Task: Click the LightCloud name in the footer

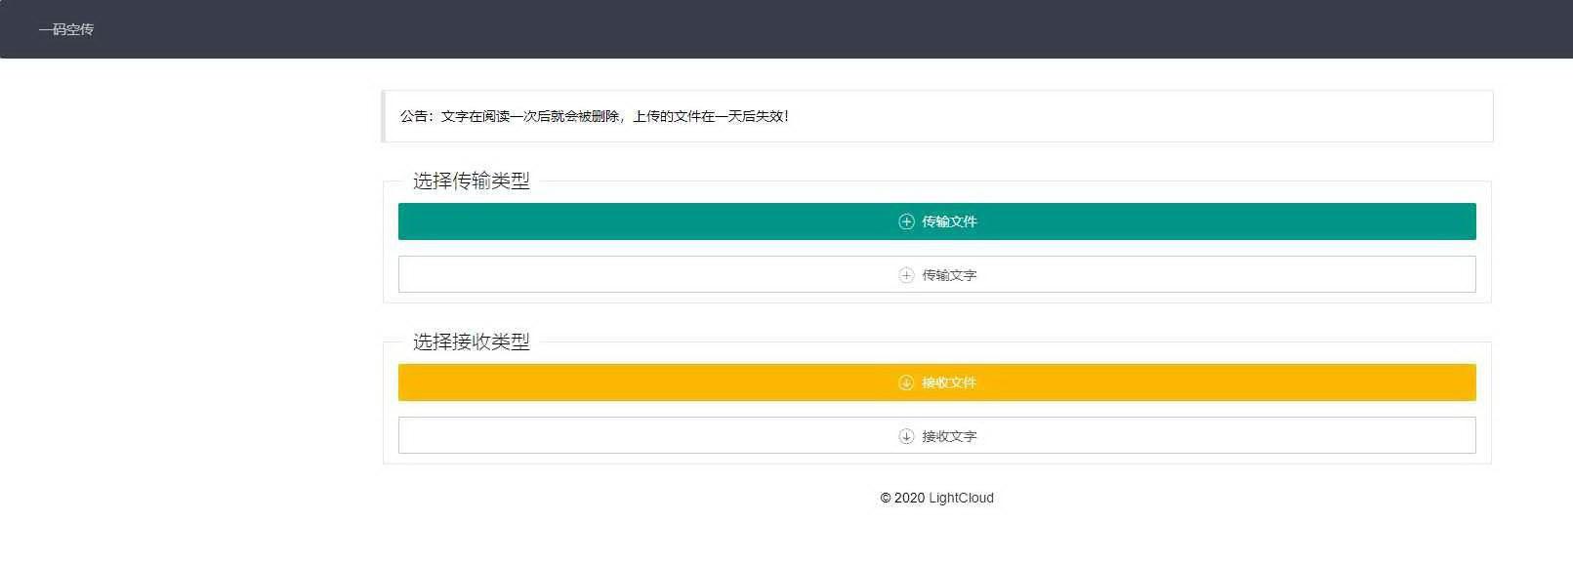Action: point(961,498)
